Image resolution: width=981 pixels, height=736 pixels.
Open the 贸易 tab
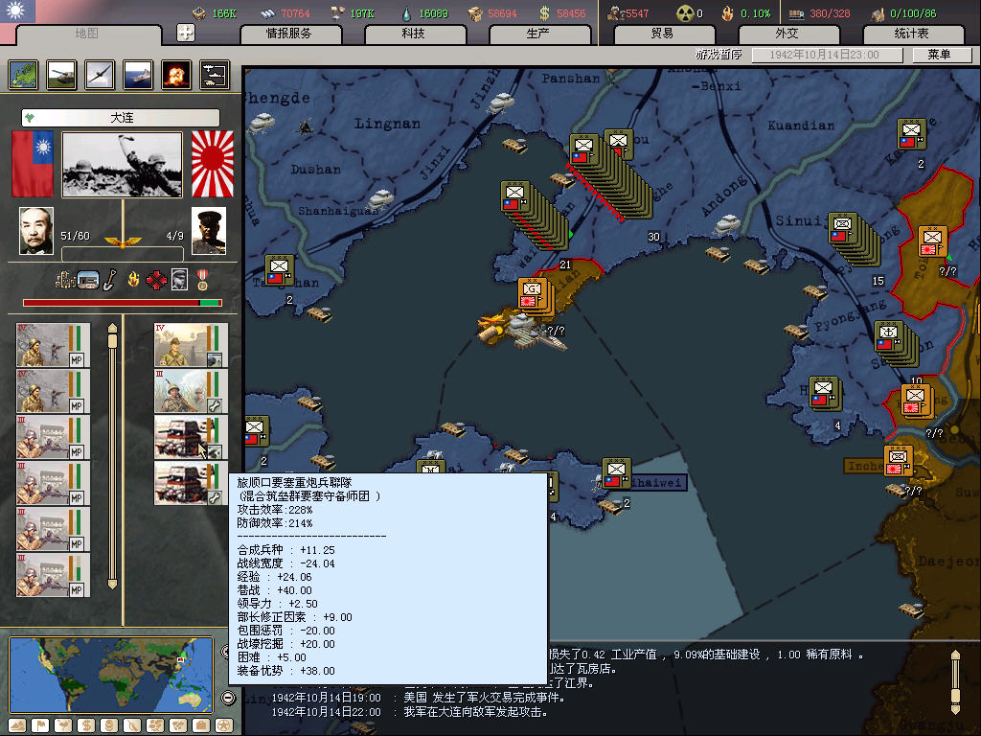[x=663, y=34]
